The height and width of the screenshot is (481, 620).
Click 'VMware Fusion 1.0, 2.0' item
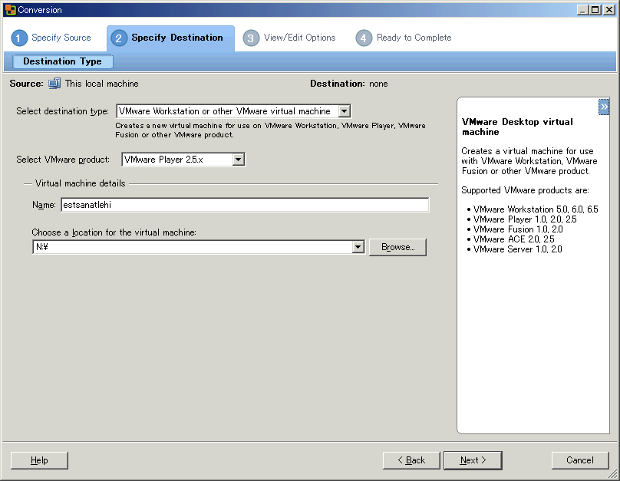[518, 229]
